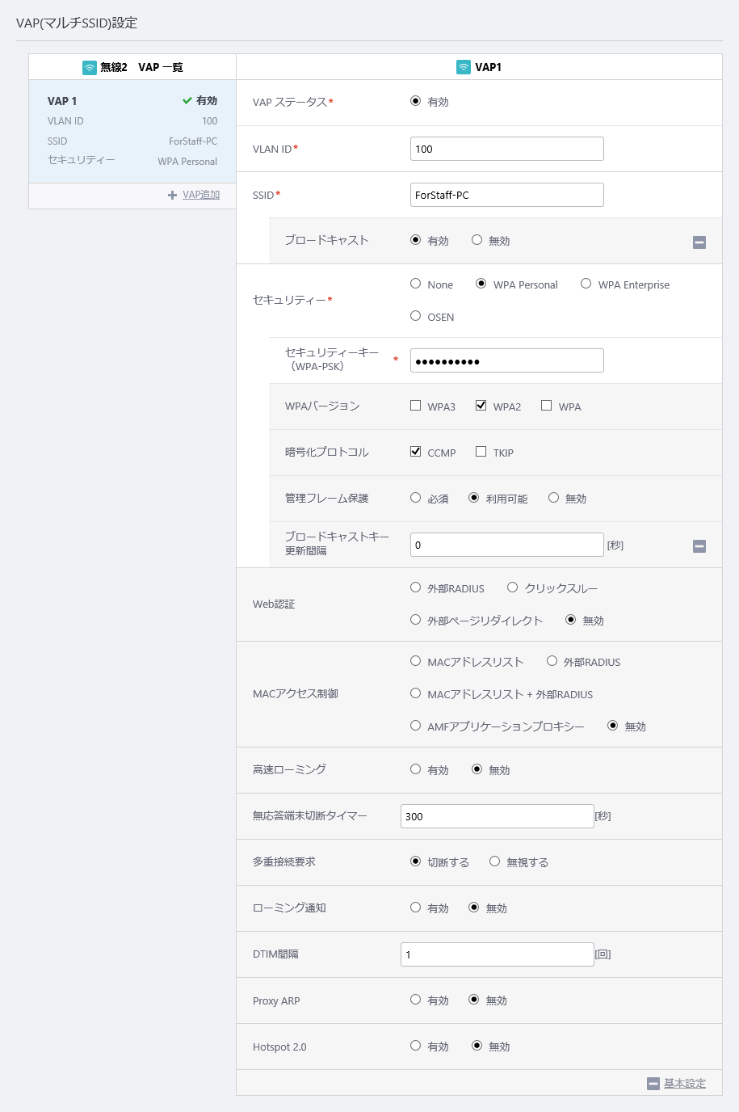Click the VLAN ID input field

pyautogui.click(x=507, y=149)
